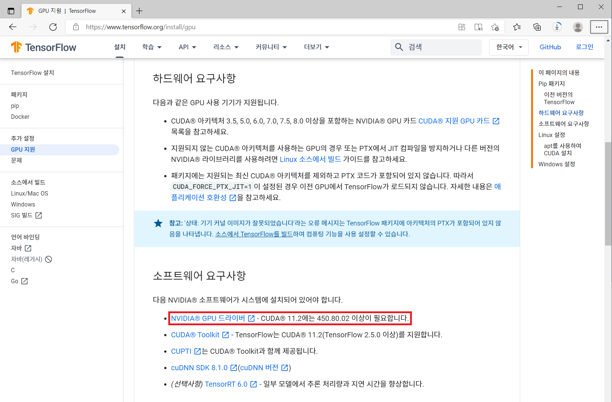Click the external link icon next to SIG 빌드

(x=38, y=215)
